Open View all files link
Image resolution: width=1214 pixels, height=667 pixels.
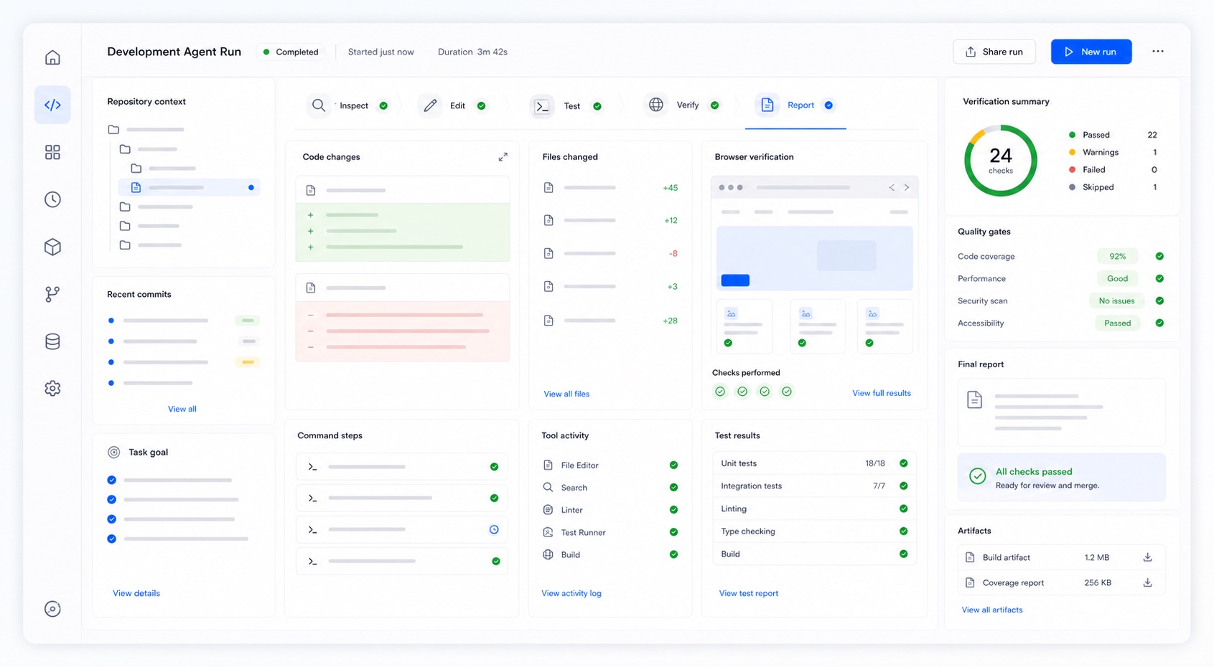coord(566,394)
